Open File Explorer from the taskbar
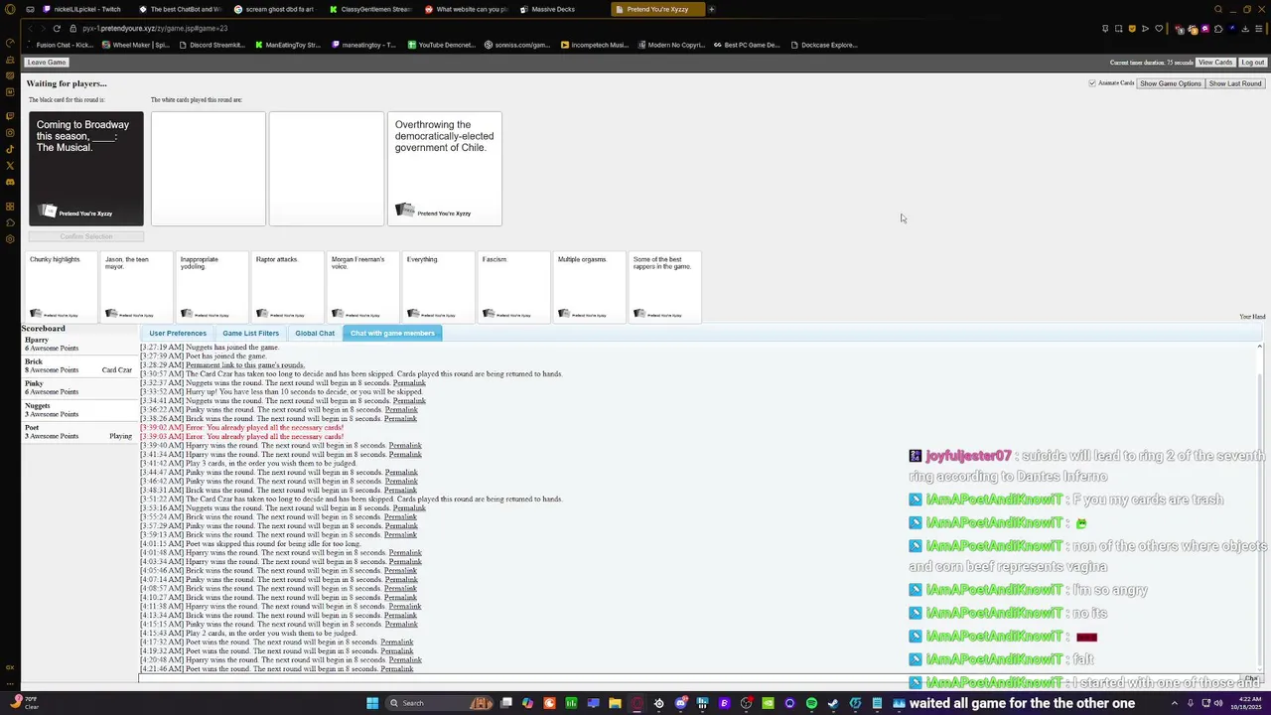 click(615, 703)
